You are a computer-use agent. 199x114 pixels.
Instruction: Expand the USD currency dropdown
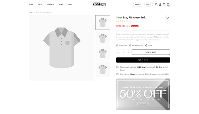(148, 5)
